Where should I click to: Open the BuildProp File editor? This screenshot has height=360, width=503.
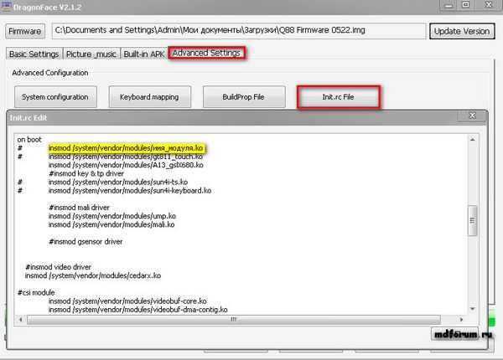tap(244, 97)
